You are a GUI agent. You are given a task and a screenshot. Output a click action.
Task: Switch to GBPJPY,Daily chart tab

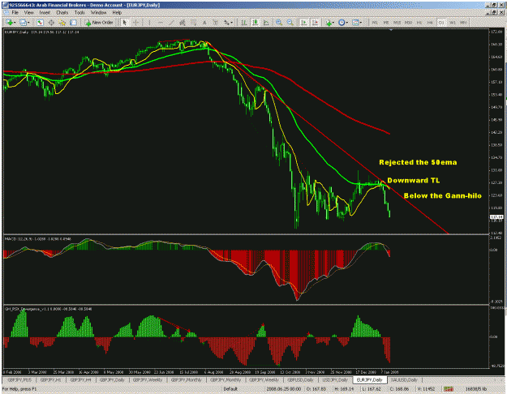click(112, 379)
